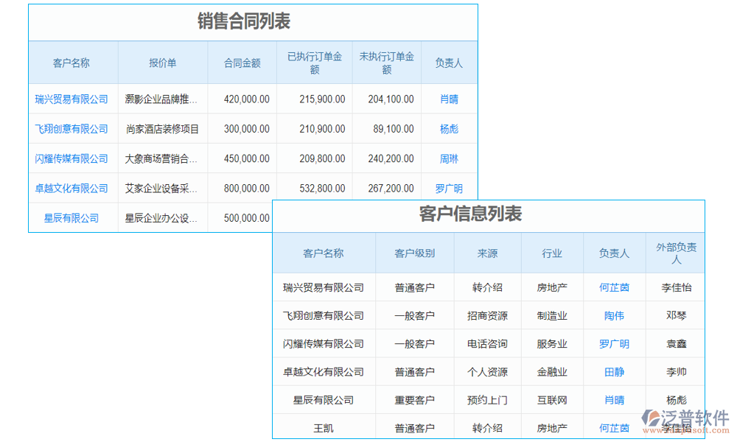Select 杨彪 as contract owner
The width and height of the screenshot is (737, 442).
[448, 128]
